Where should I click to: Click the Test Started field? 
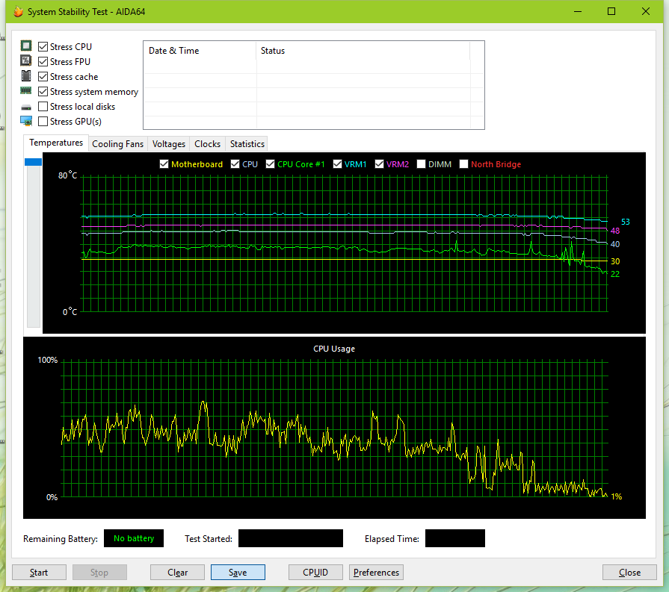tap(291, 538)
